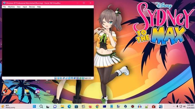Click the recording status icon
This screenshot has height=109, width=195.
(x=75, y=78)
